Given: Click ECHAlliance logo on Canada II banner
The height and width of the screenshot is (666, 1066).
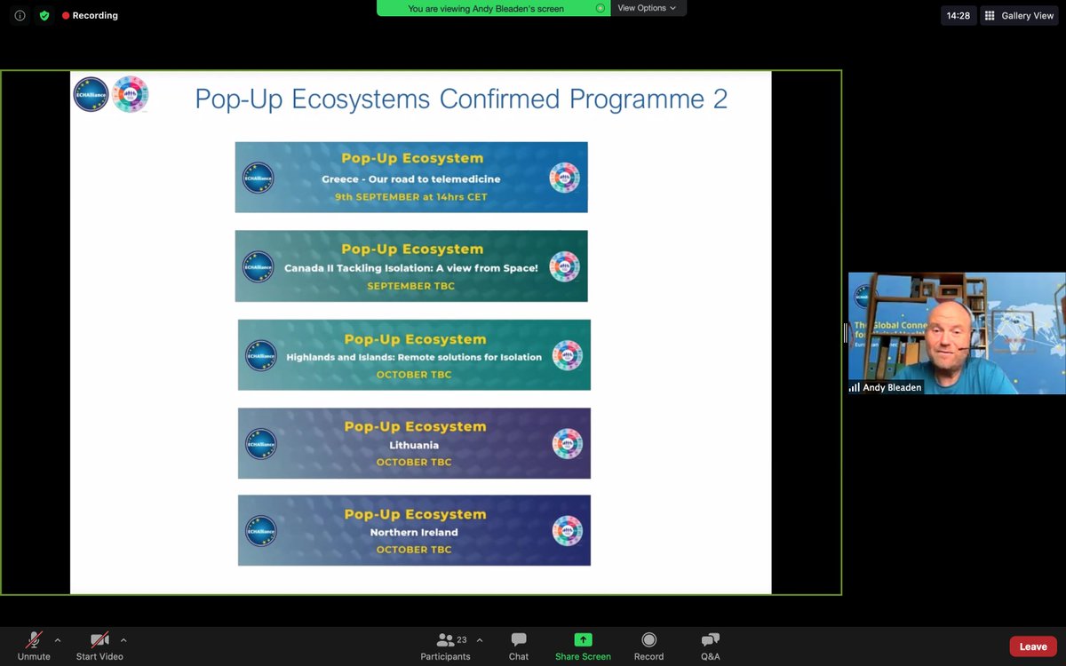Looking at the screenshot, I should coord(259,266).
